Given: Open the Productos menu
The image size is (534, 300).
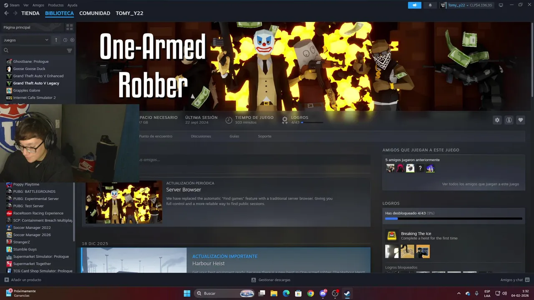Looking at the screenshot, I should pyautogui.click(x=56, y=5).
